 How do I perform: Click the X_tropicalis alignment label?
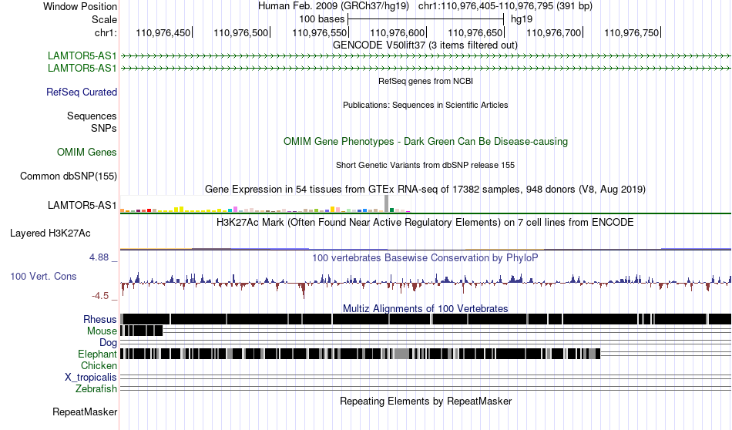[91, 378]
